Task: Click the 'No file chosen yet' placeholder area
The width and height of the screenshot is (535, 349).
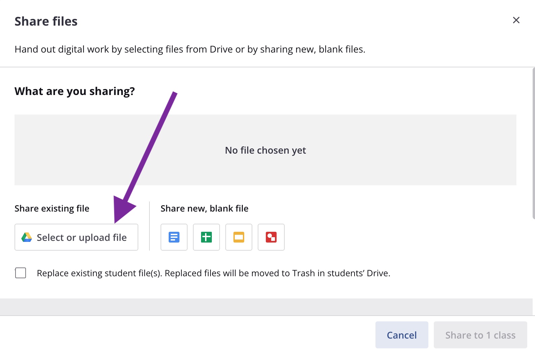Action: tap(265, 150)
